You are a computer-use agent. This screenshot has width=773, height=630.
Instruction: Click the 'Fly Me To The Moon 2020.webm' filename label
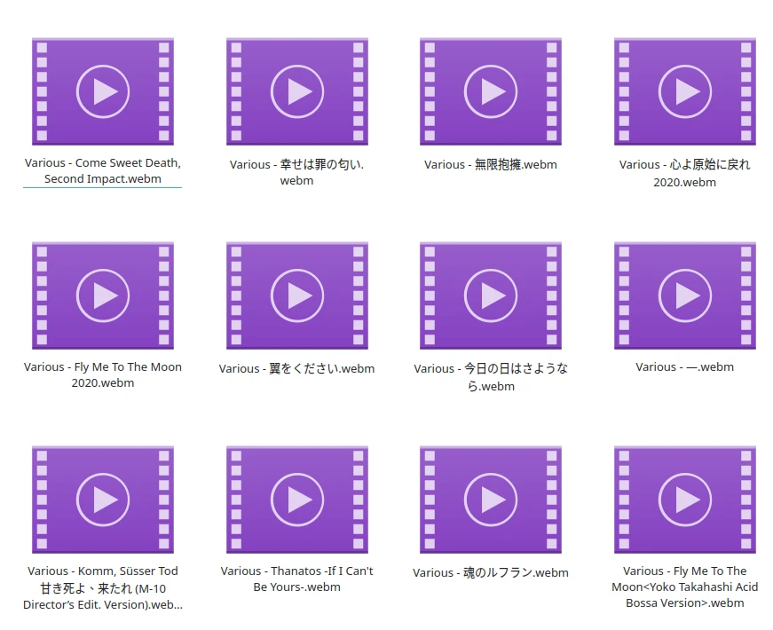coord(103,374)
